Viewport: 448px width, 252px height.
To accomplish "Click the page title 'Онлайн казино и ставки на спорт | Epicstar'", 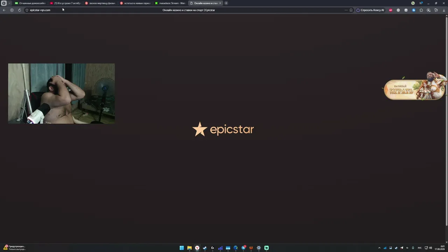I will (x=189, y=10).
